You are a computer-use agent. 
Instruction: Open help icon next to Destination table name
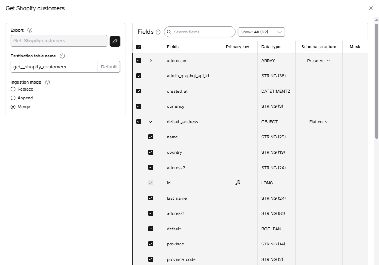62,56
